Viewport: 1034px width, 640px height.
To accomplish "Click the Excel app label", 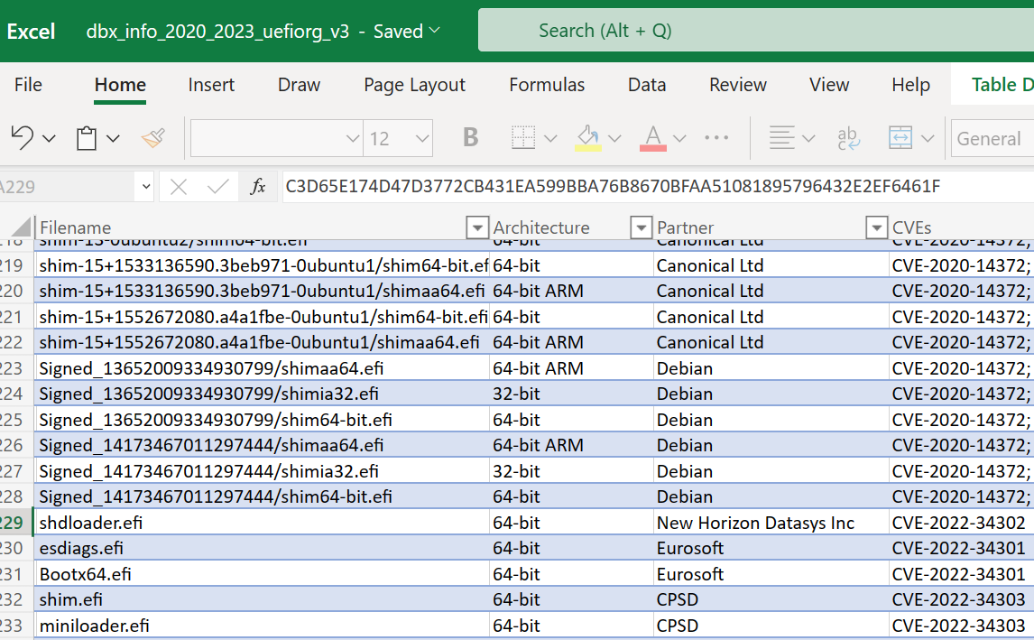I will tap(31, 31).
